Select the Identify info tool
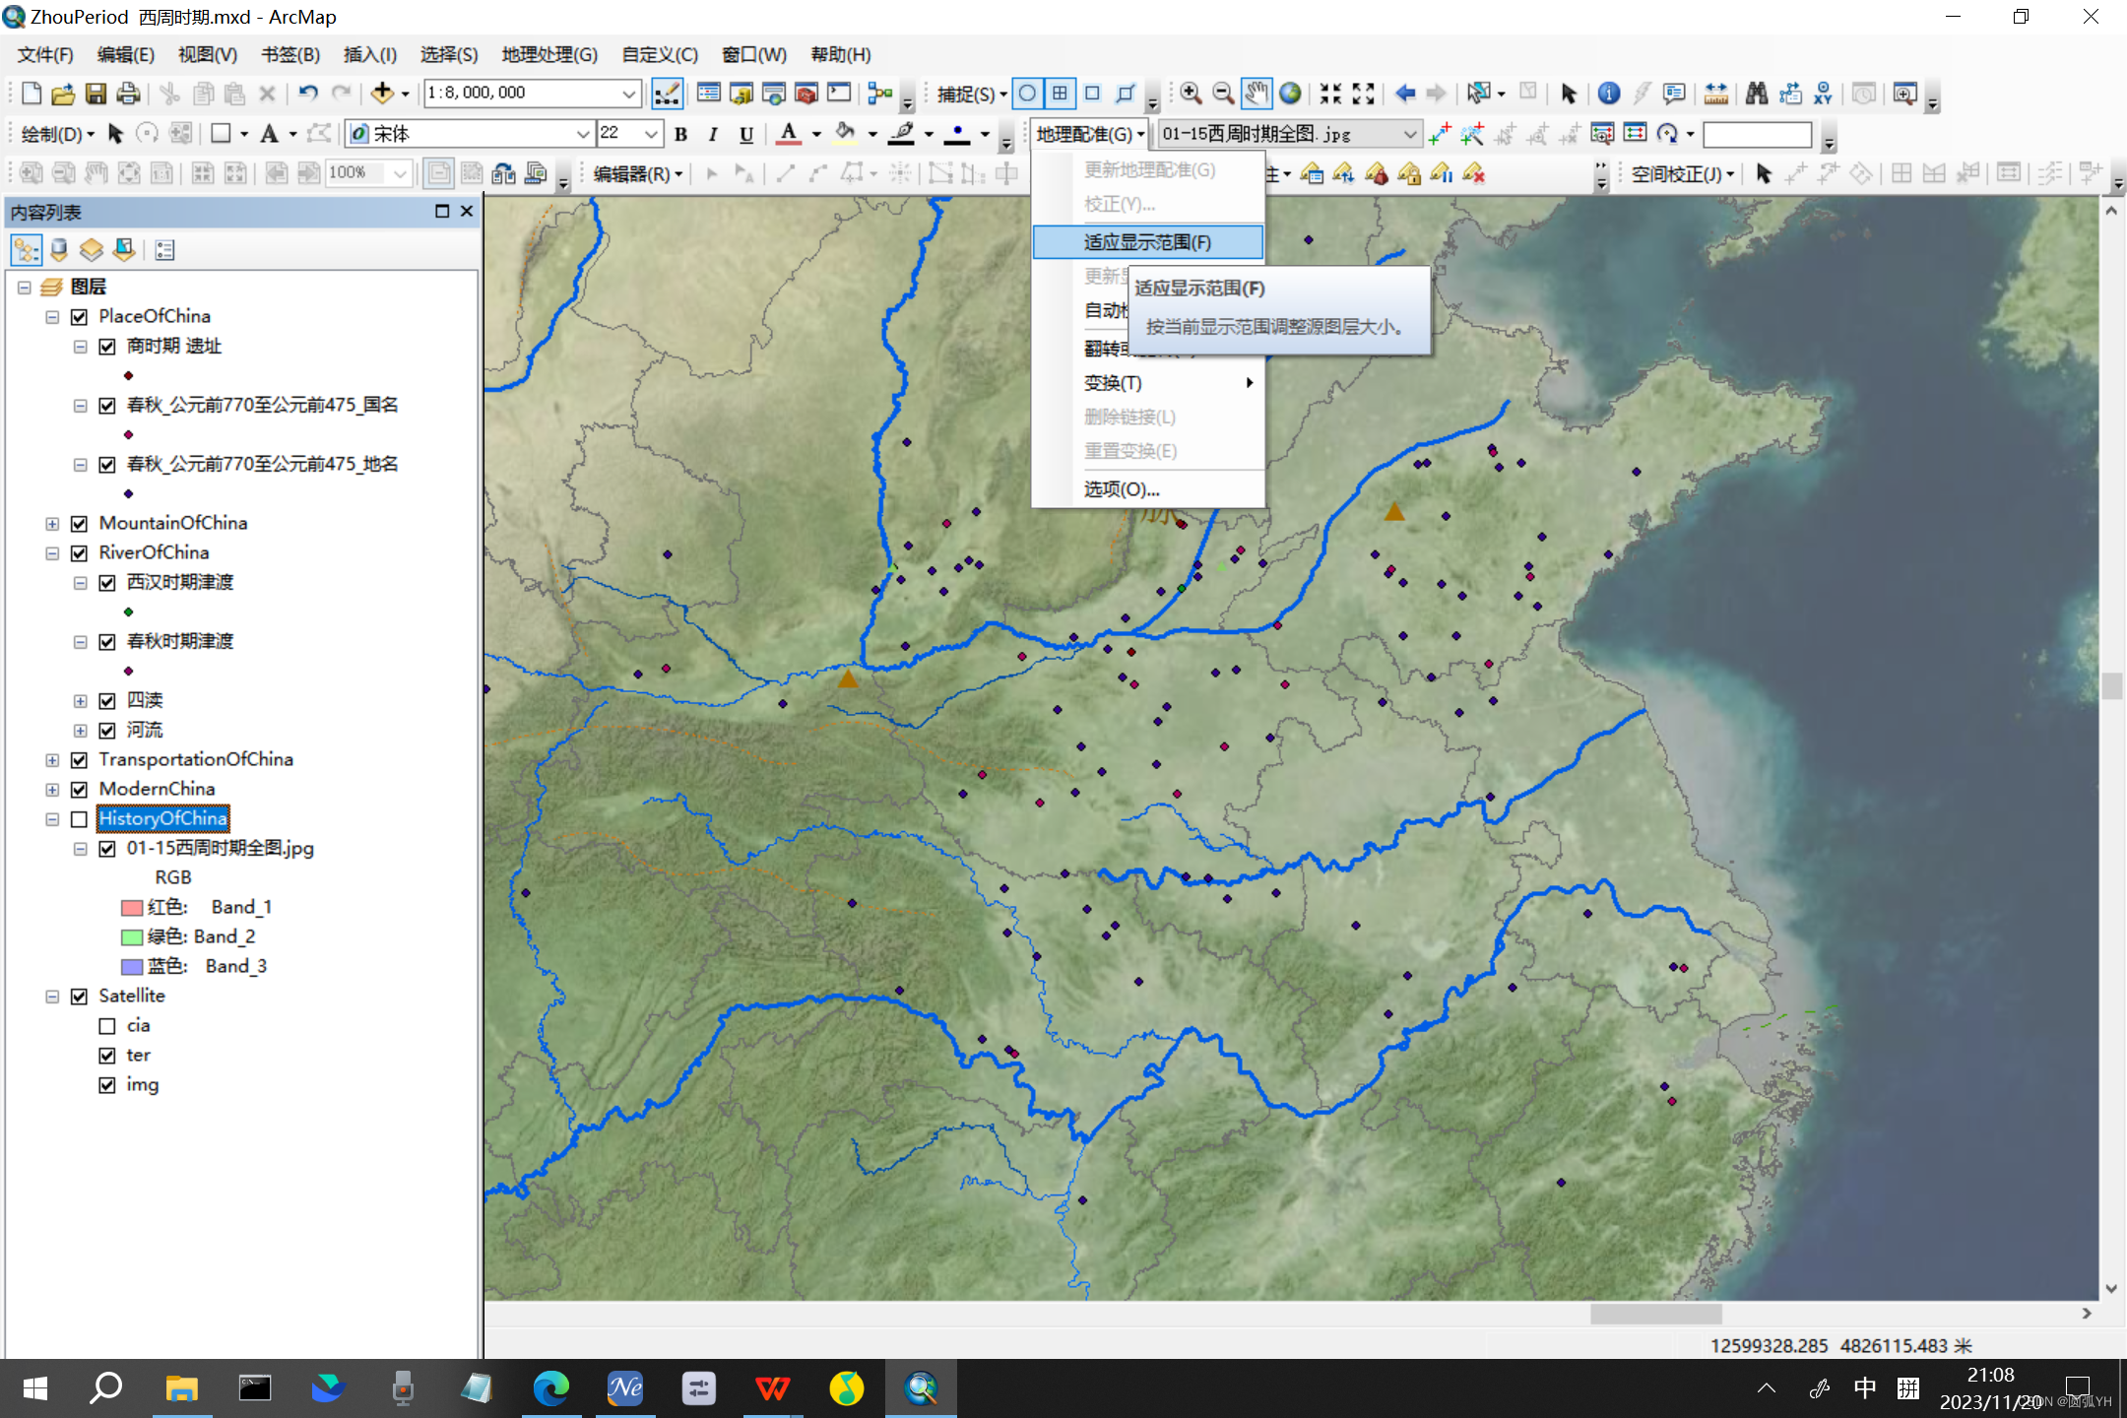The image size is (2127, 1418). click(1608, 94)
